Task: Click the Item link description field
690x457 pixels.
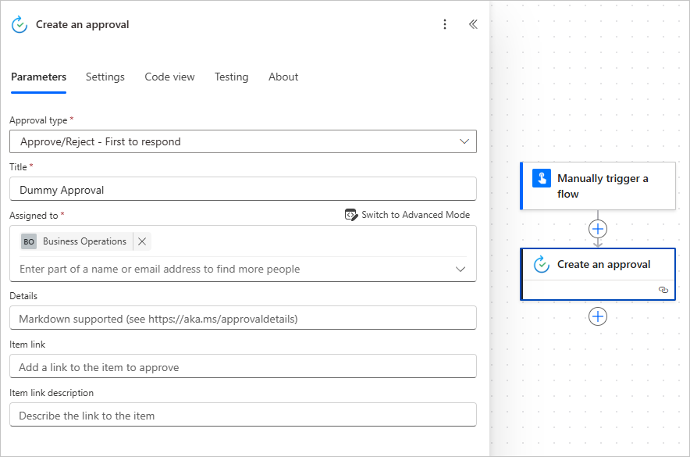Action: click(243, 415)
